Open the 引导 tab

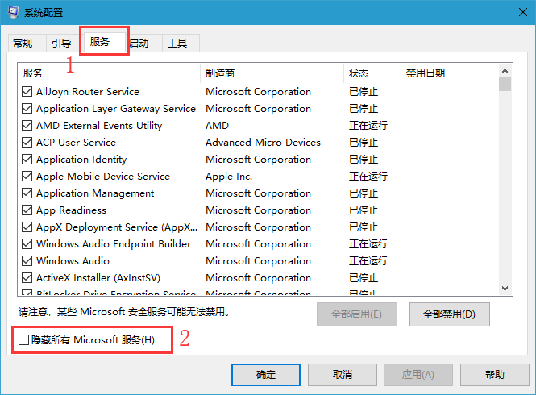pyautogui.click(x=60, y=44)
